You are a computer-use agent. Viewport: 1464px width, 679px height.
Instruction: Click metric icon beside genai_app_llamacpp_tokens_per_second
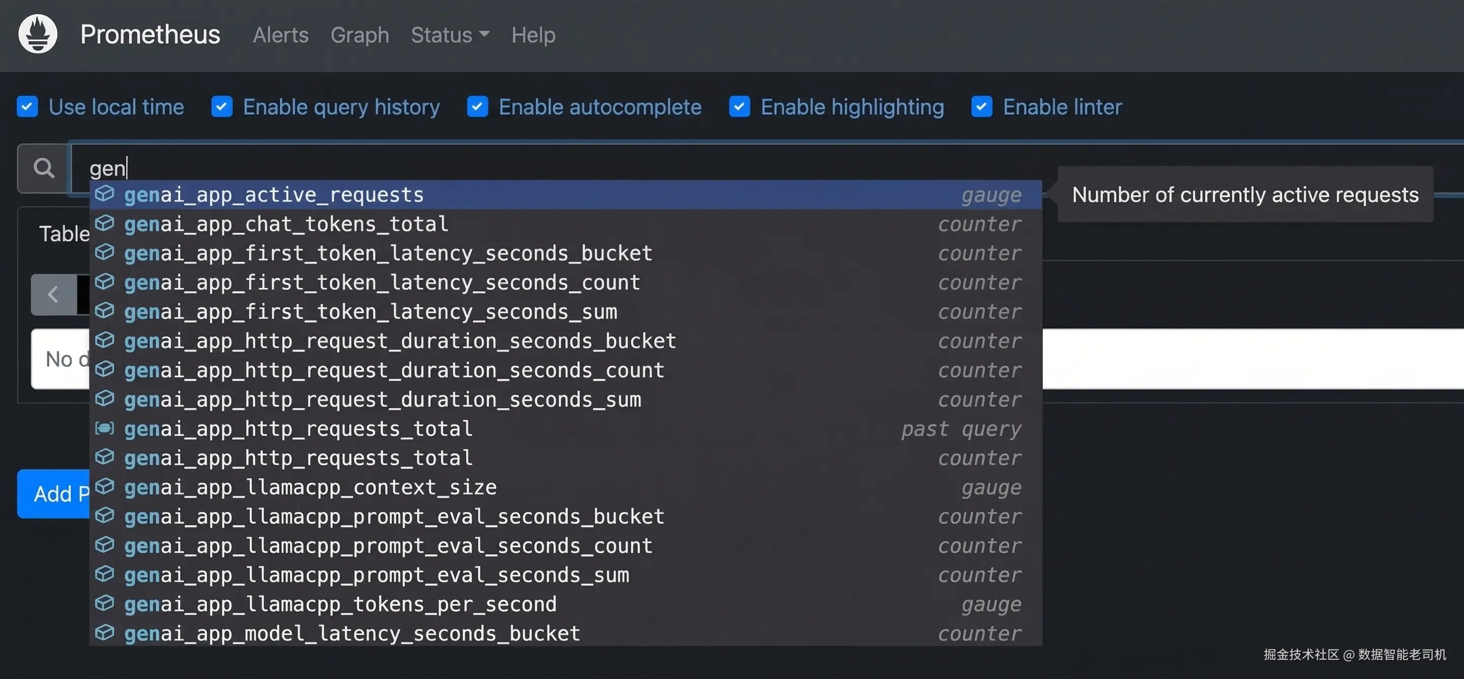click(x=104, y=603)
